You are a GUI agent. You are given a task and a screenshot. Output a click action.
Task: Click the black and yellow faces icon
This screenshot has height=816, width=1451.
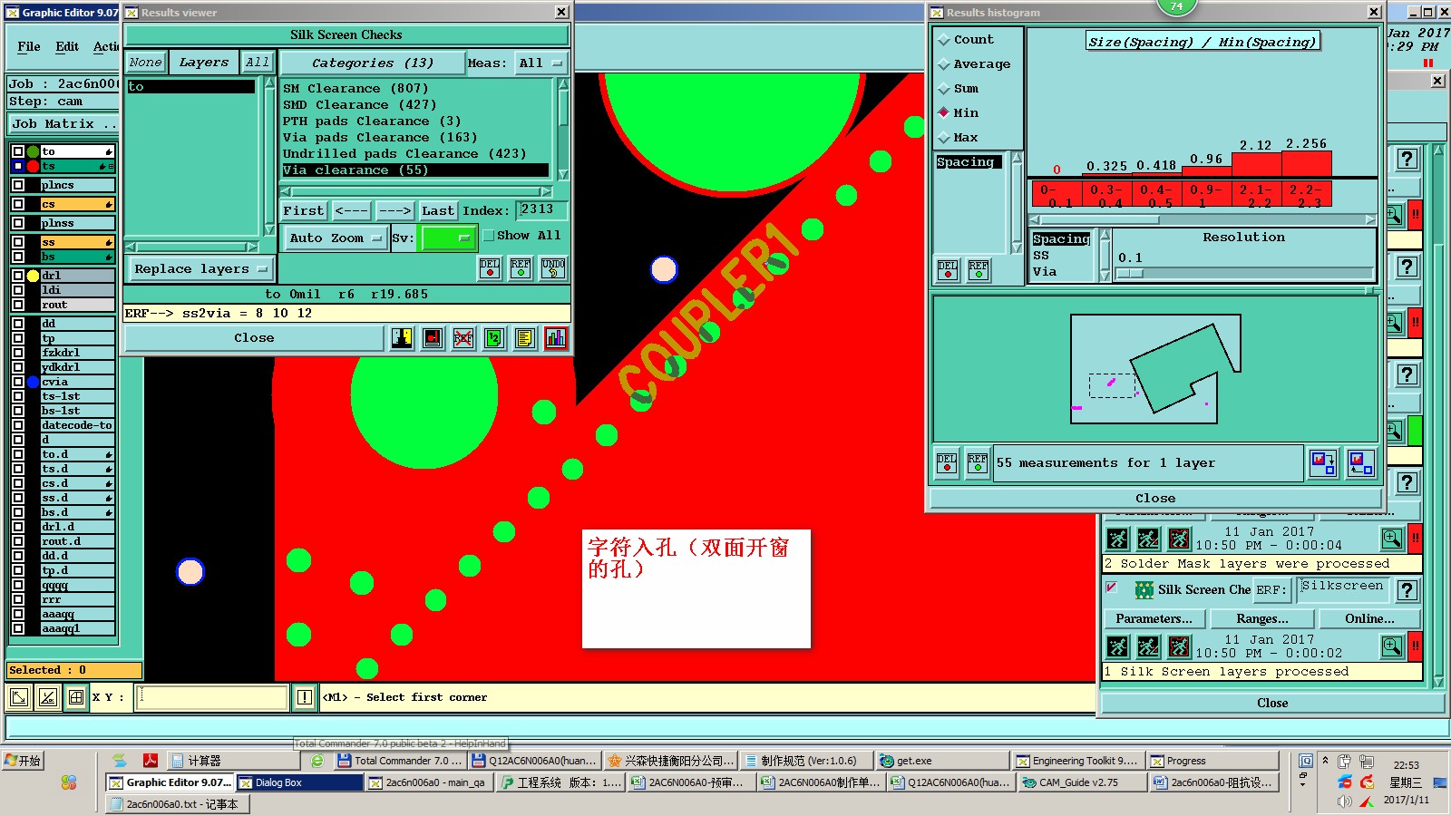click(402, 338)
